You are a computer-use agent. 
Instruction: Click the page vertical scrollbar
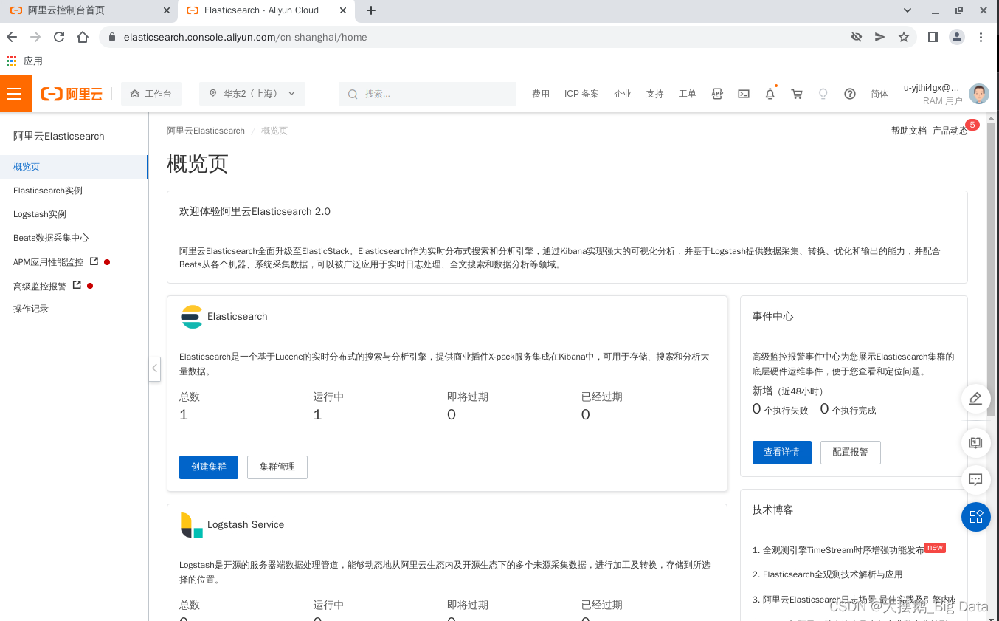pyautogui.click(x=992, y=270)
